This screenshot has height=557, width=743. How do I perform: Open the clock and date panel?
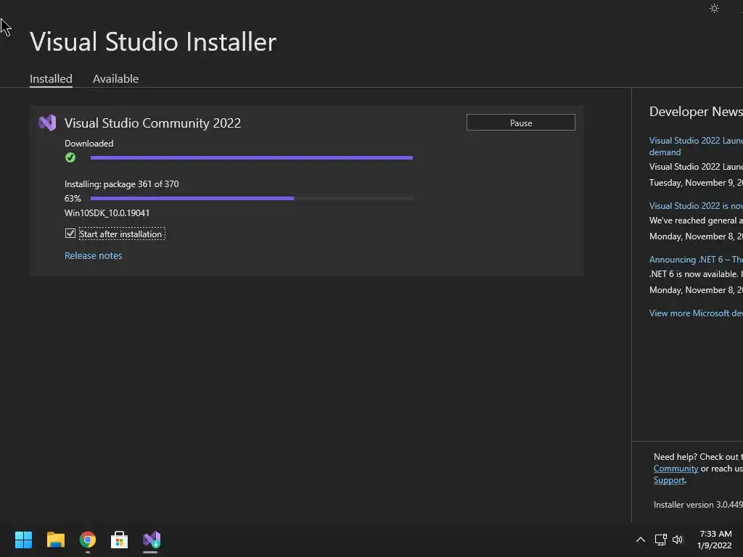coord(715,540)
